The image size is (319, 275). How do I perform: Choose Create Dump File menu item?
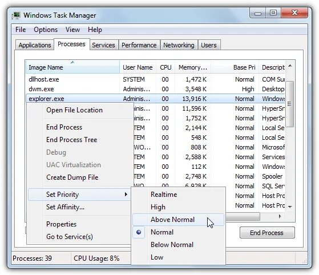(x=79, y=177)
